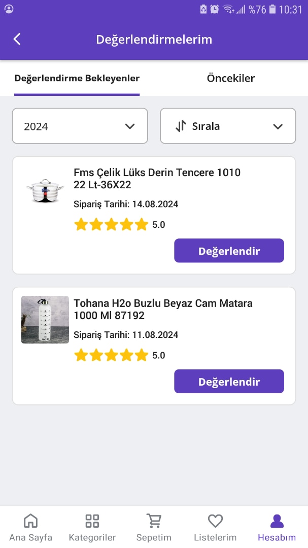Tap the back arrow in header
The image size is (308, 548).
click(17, 39)
